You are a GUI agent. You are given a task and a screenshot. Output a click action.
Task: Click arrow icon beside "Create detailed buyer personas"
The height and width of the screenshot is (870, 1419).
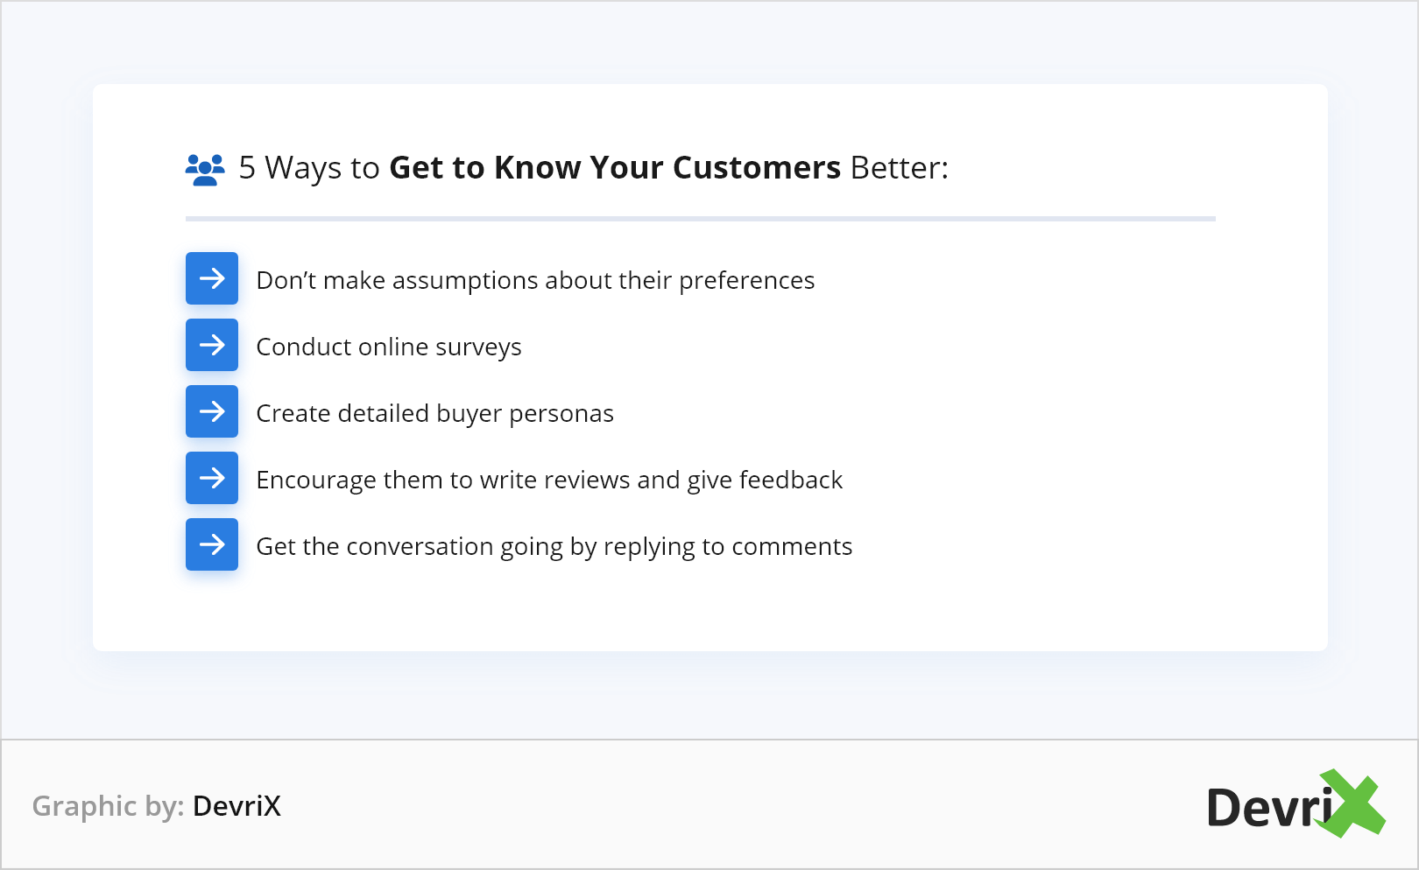point(212,411)
